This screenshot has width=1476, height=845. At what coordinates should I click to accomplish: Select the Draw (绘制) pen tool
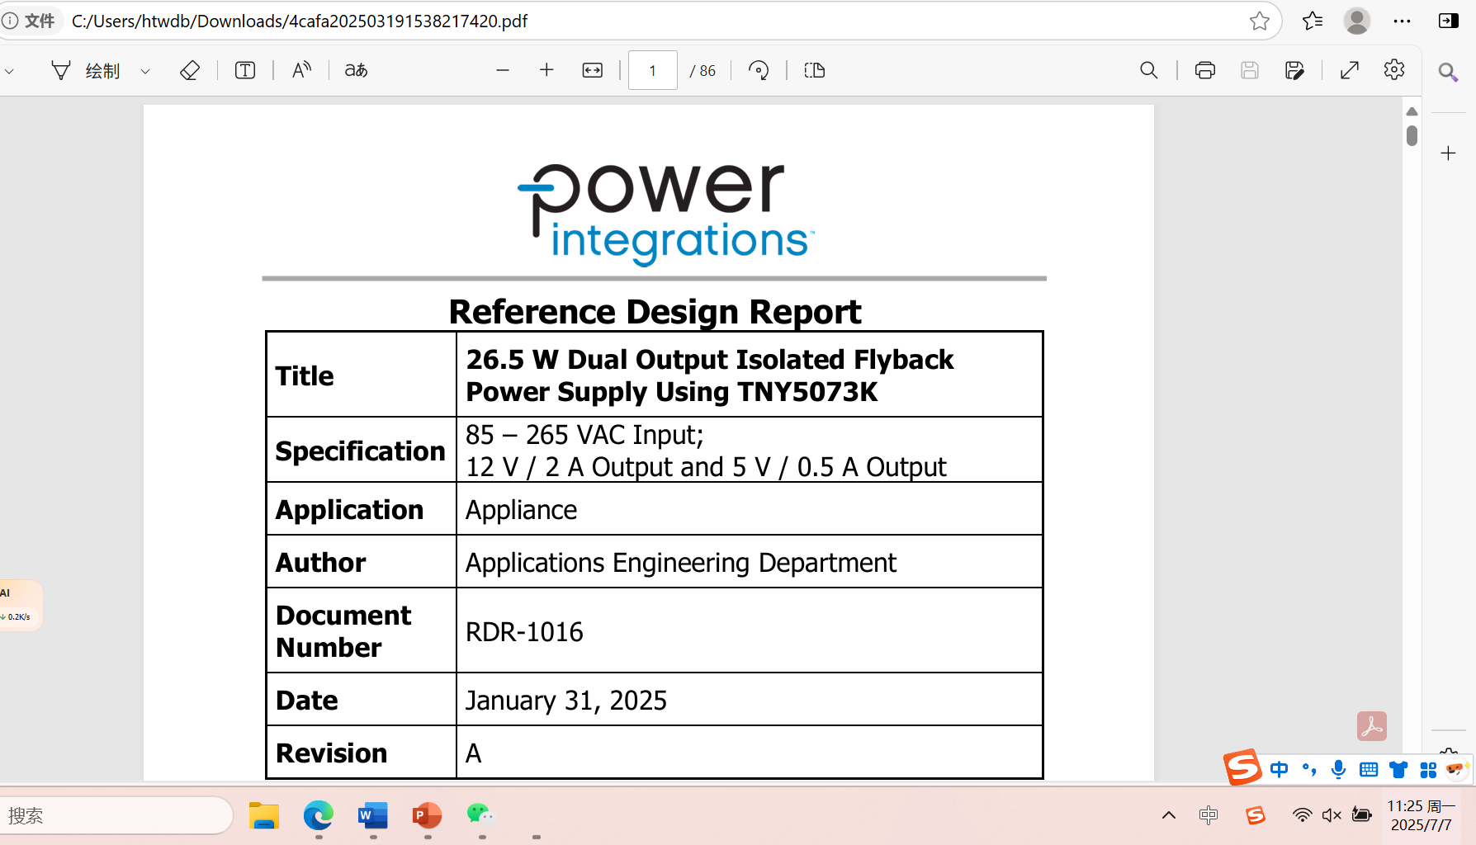tap(86, 70)
